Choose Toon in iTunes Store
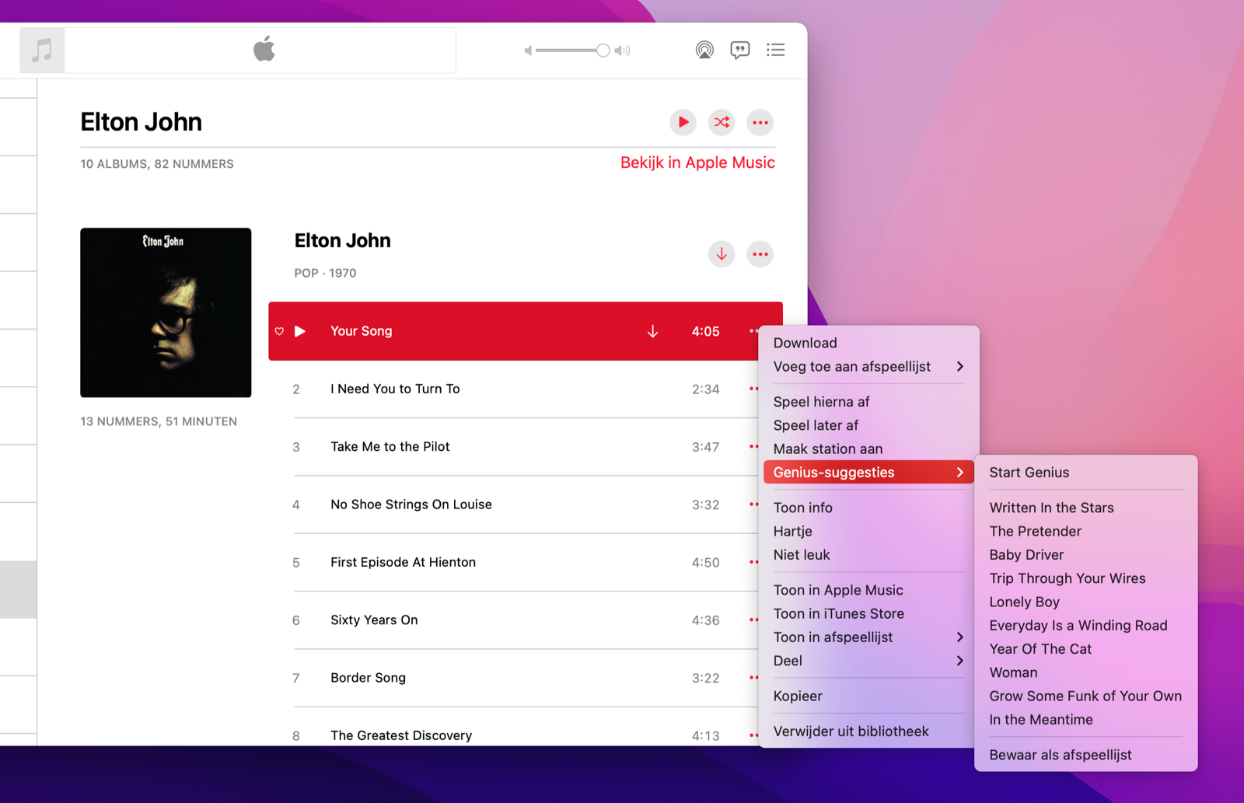1244x803 pixels. [x=868, y=613]
